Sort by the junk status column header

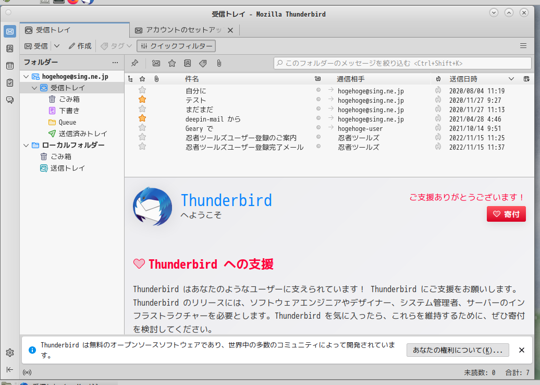click(x=438, y=79)
